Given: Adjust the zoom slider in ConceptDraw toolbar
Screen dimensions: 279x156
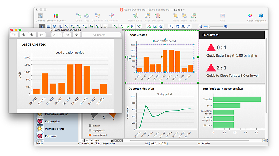Looking at the screenshot, I should point(213,27).
